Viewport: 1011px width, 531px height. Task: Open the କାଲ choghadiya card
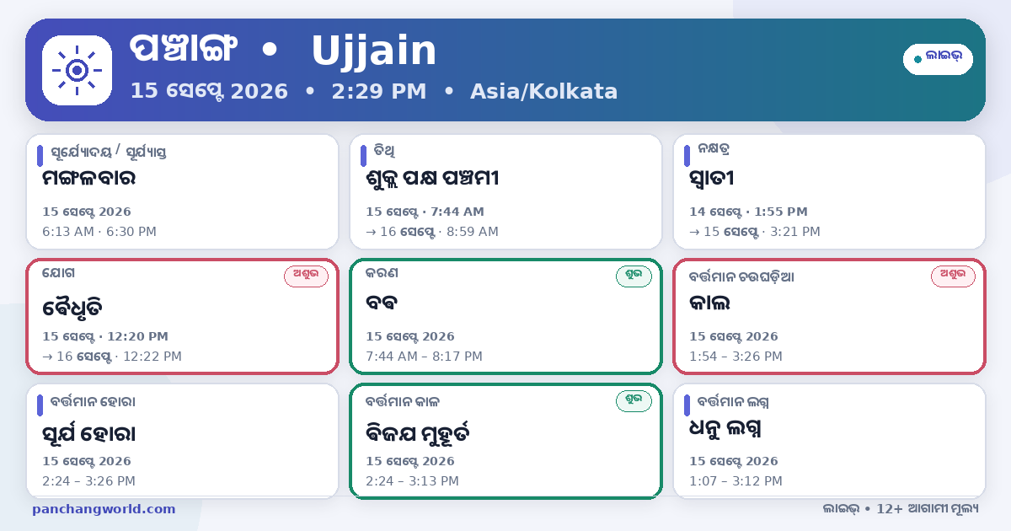click(x=829, y=316)
